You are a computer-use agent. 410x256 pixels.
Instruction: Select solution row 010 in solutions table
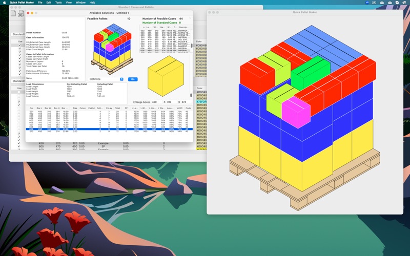pyautogui.click(x=109, y=132)
